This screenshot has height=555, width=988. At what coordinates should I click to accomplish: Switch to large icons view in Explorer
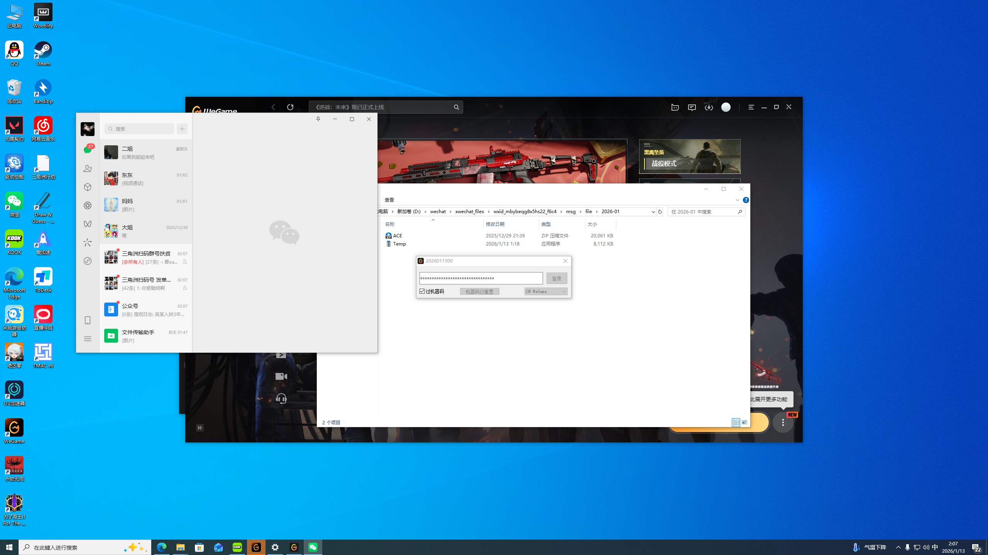click(744, 422)
